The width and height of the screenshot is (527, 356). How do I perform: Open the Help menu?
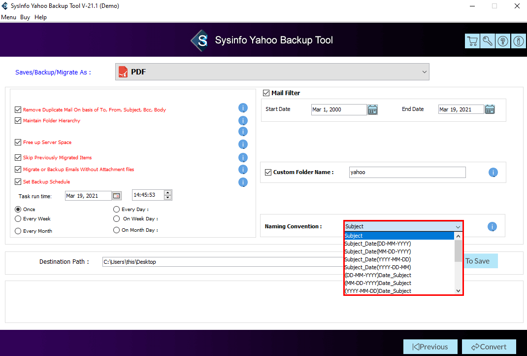click(41, 17)
